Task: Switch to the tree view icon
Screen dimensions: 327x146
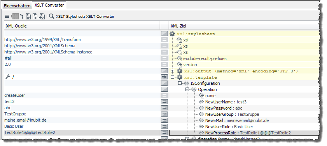Action: click(22, 16)
